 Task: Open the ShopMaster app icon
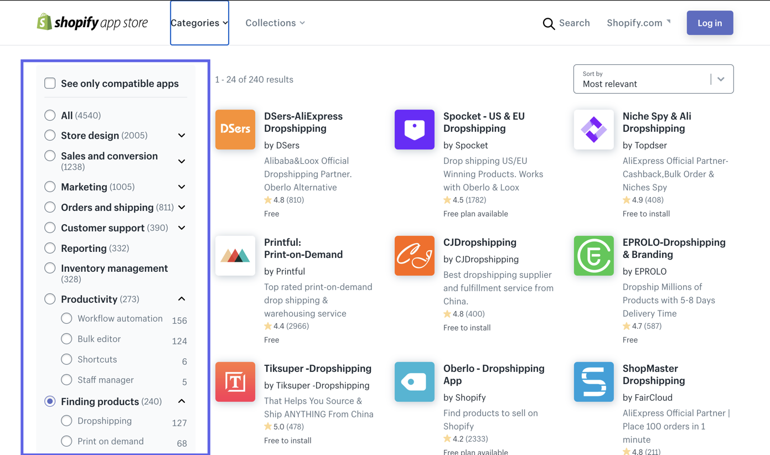coord(593,382)
